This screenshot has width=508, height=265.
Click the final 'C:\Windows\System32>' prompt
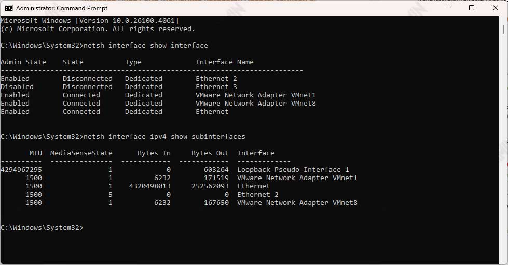tap(42, 228)
